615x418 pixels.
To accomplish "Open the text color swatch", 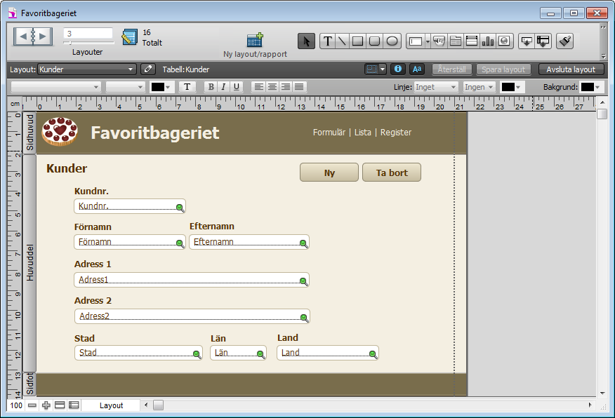I will click(161, 87).
